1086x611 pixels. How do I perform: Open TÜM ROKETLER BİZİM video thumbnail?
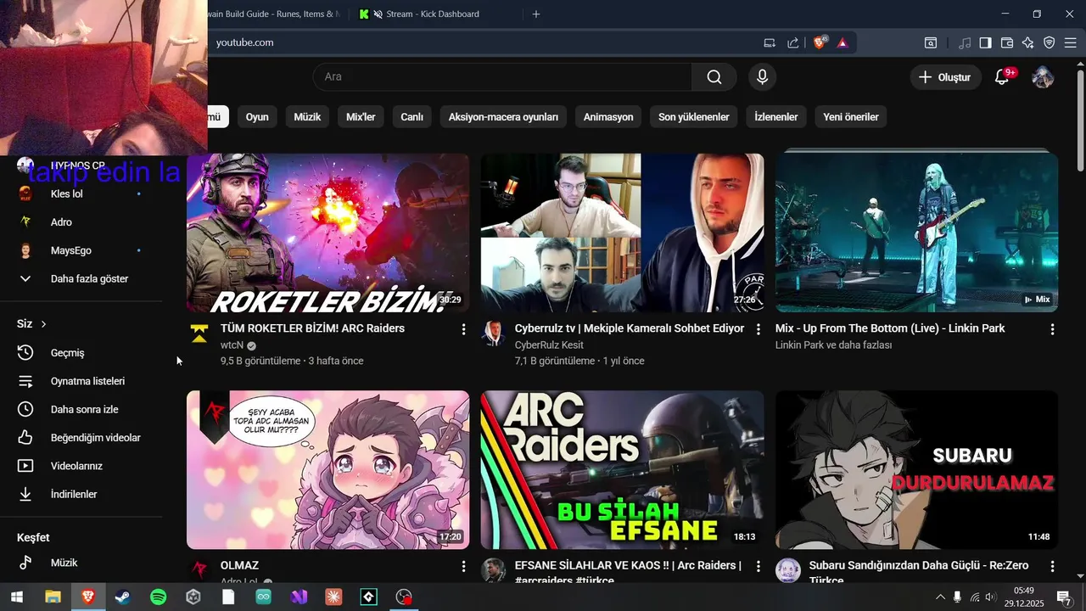point(327,233)
